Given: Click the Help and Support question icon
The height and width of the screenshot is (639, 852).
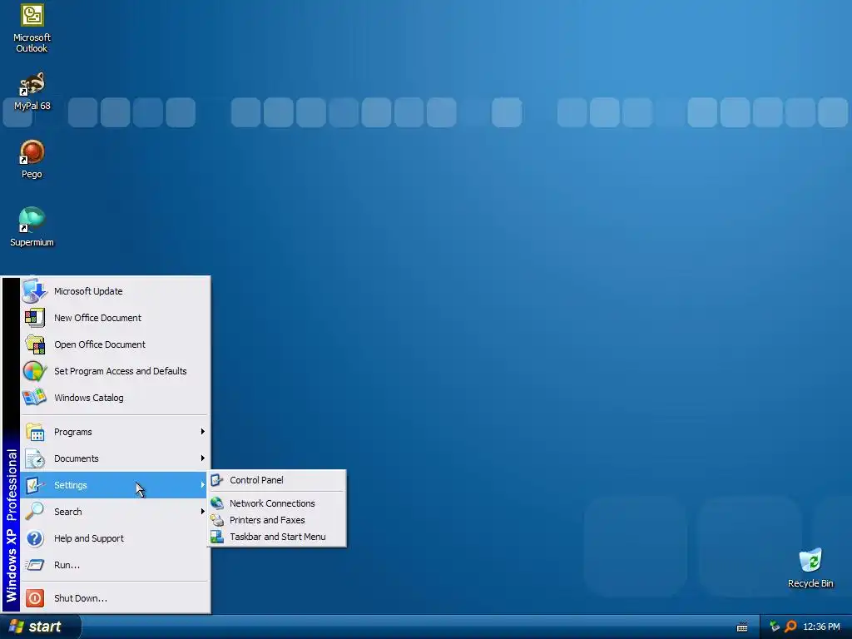Looking at the screenshot, I should coord(35,538).
